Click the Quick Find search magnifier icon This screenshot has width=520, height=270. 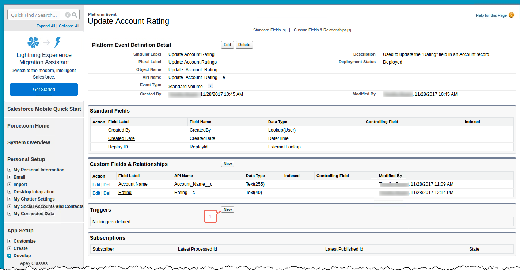tap(75, 15)
